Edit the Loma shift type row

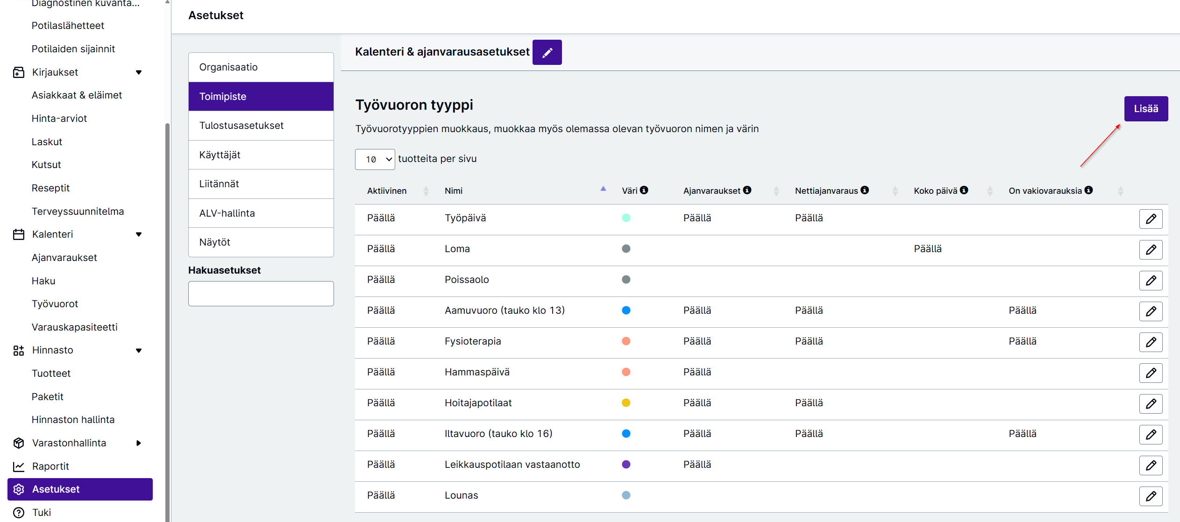pos(1151,249)
